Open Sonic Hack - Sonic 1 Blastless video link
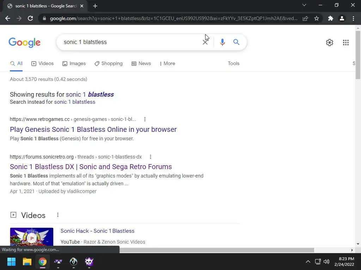361x270 pixels. point(97,231)
